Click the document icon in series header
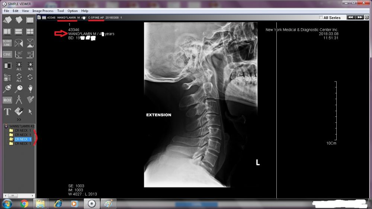Screen dimensions: 372x209 pos(39,17)
